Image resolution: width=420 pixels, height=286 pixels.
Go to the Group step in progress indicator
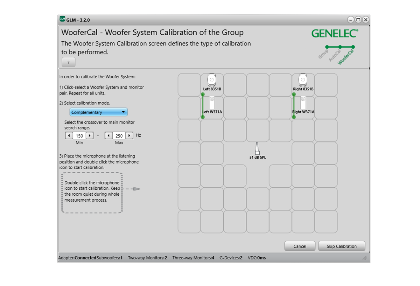(323, 54)
